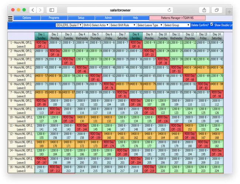
Task: Open the Programs menu
Action: click(x=54, y=18)
